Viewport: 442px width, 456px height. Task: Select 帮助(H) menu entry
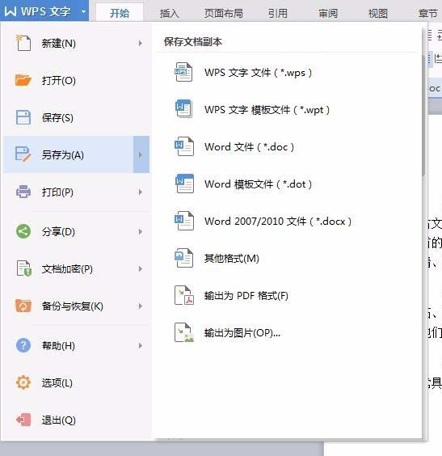(x=77, y=345)
